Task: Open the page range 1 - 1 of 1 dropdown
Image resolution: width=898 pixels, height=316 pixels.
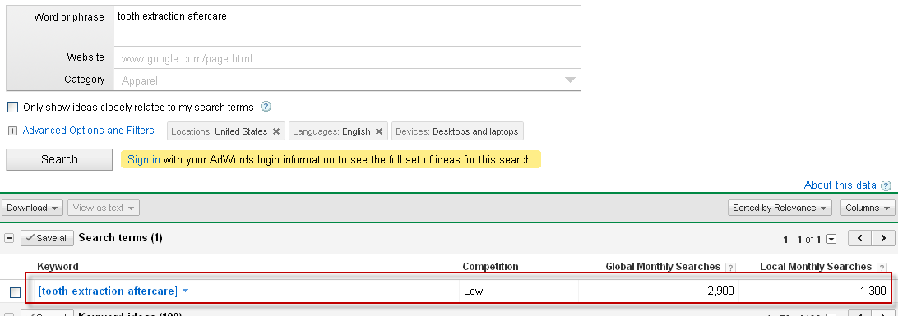Action: click(831, 240)
